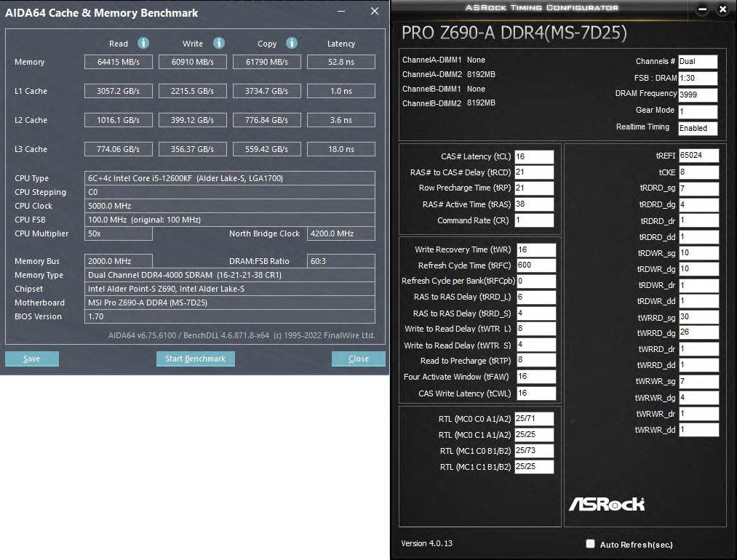737x560 pixels.
Task: Select the DRAM Frequency field showing 3999
Action: pos(698,95)
